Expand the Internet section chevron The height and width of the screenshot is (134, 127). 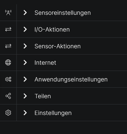point(25,62)
